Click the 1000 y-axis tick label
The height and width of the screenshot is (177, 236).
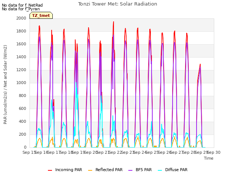[x=21, y=83]
